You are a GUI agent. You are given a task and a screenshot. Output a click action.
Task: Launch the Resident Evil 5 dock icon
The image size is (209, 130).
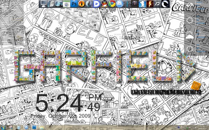pyautogui.click(x=150, y=4)
